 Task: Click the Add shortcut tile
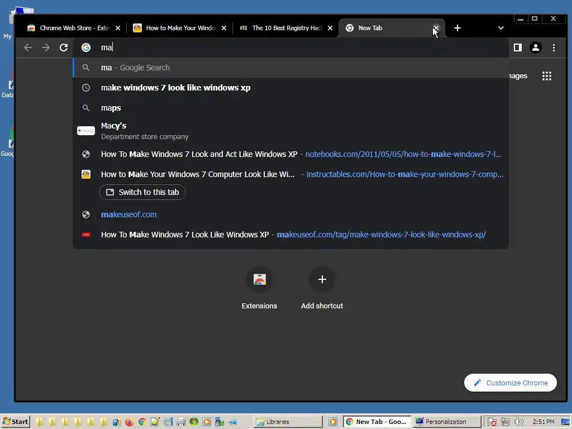pyautogui.click(x=322, y=289)
